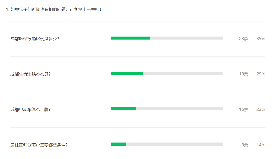
Task: Click the gray bar portion of the 居住证 option
Action: tap(175, 144)
